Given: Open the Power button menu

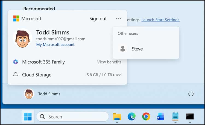Looking at the screenshot, I should (x=191, y=94).
